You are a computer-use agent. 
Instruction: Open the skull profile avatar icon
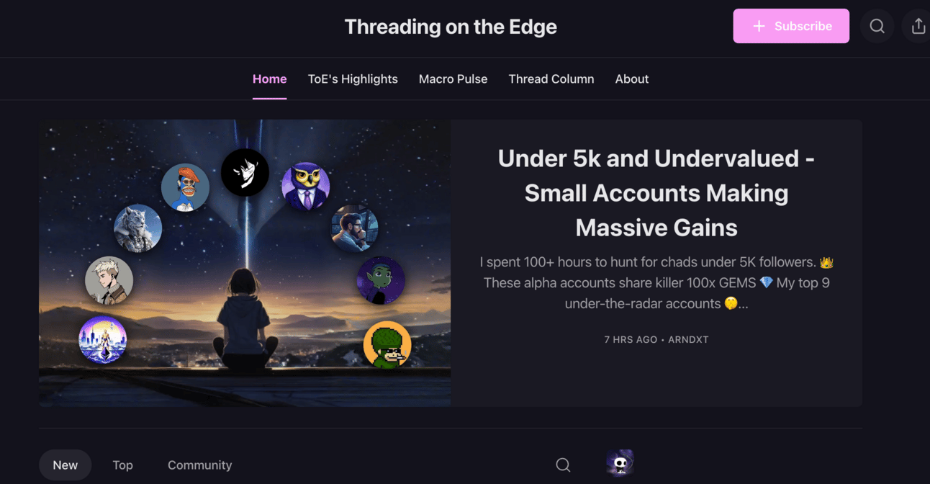pyautogui.click(x=620, y=463)
